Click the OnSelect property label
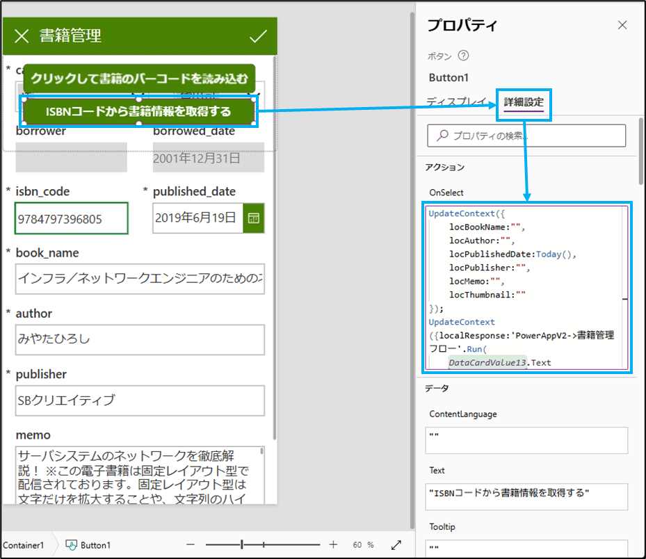Image resolution: width=646 pixels, height=559 pixels. (446, 193)
